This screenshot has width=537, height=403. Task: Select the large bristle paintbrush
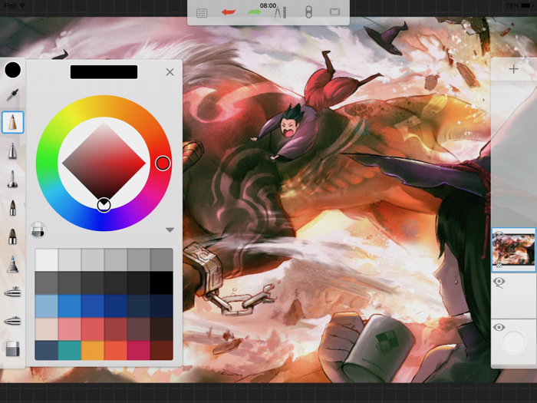point(12,236)
